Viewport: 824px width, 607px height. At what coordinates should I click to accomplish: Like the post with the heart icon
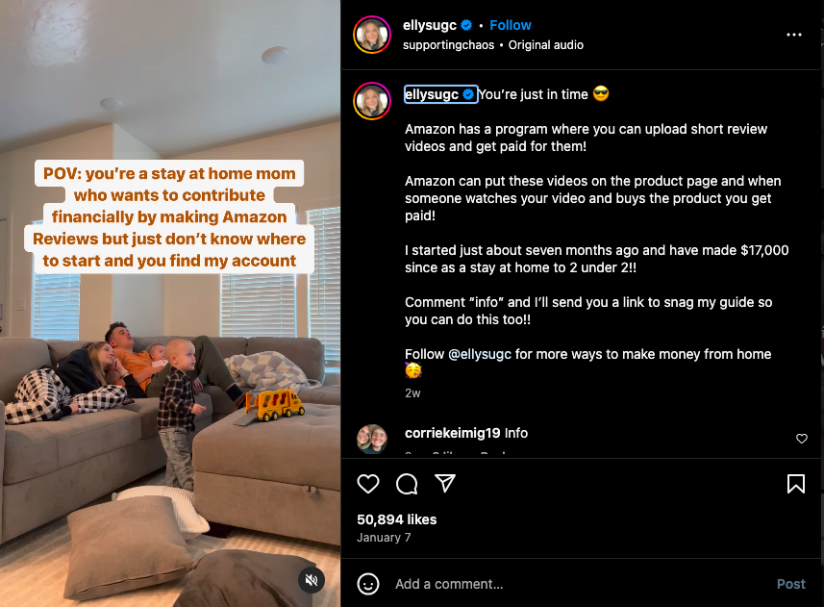coord(368,484)
